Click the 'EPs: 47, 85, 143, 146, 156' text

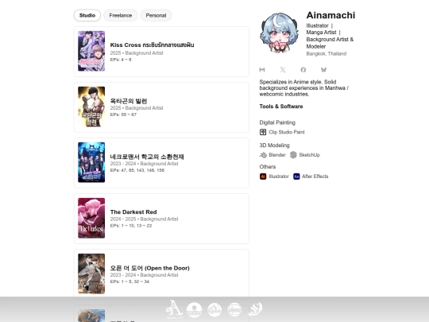[x=137, y=170]
